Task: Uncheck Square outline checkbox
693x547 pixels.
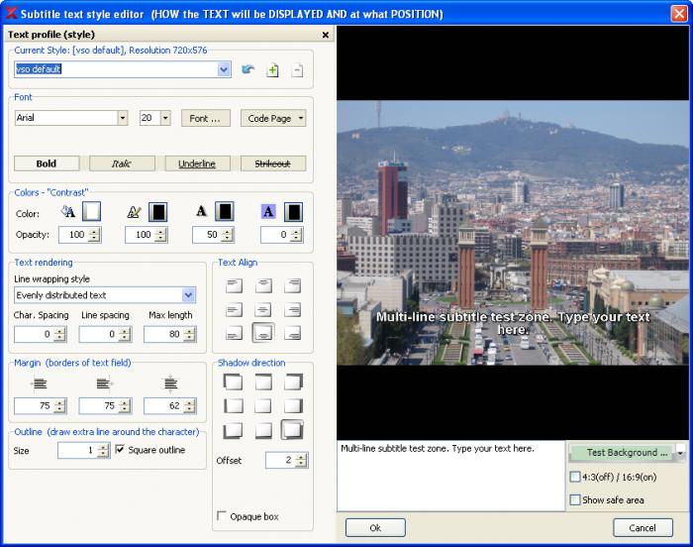Action: click(x=120, y=450)
